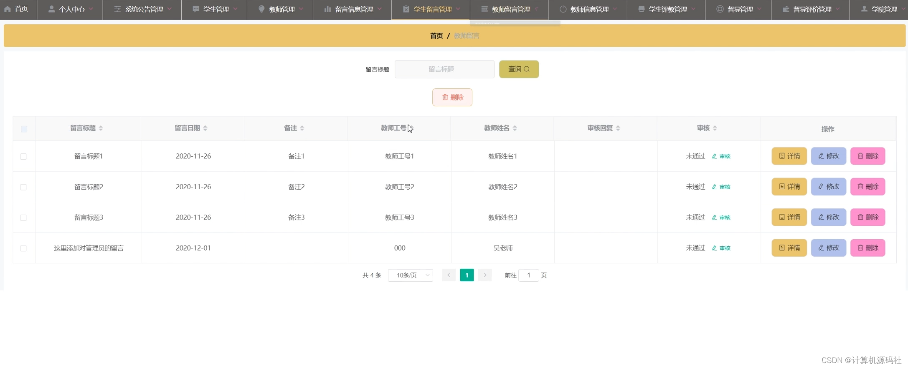Expand the 督导管理 menu chevron
This screenshot has height=368, width=908.
click(759, 9)
